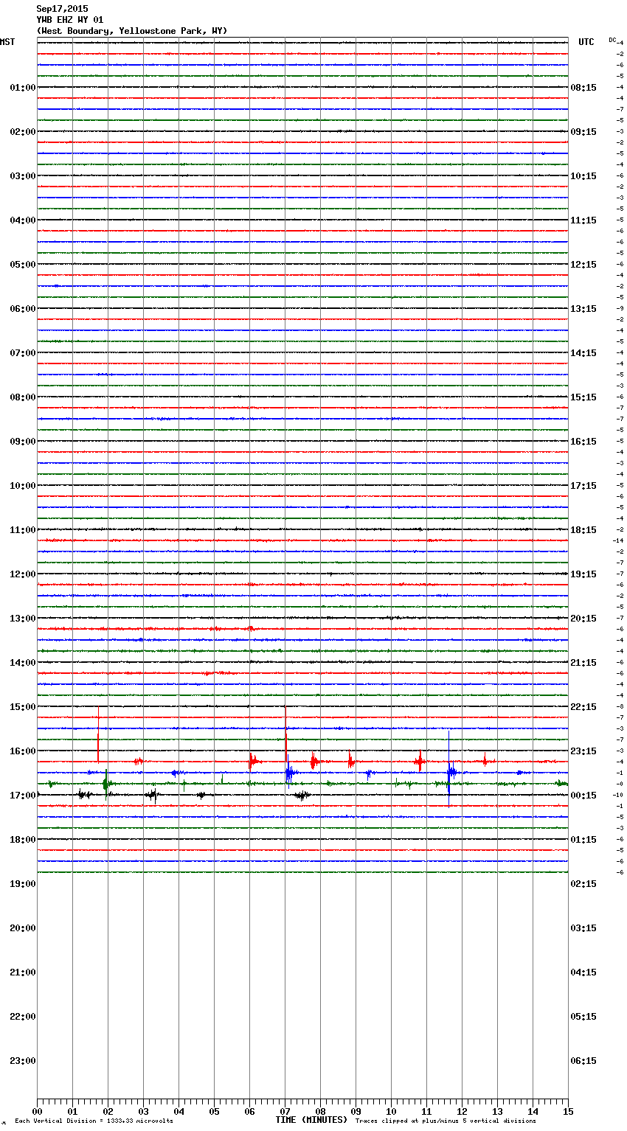
Task: Click the tall red spike before minute 02
Action: [98, 735]
